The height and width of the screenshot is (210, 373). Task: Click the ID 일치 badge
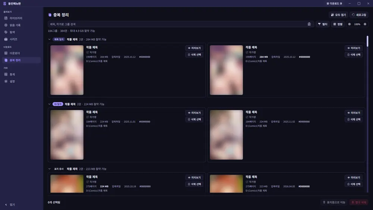(57, 104)
